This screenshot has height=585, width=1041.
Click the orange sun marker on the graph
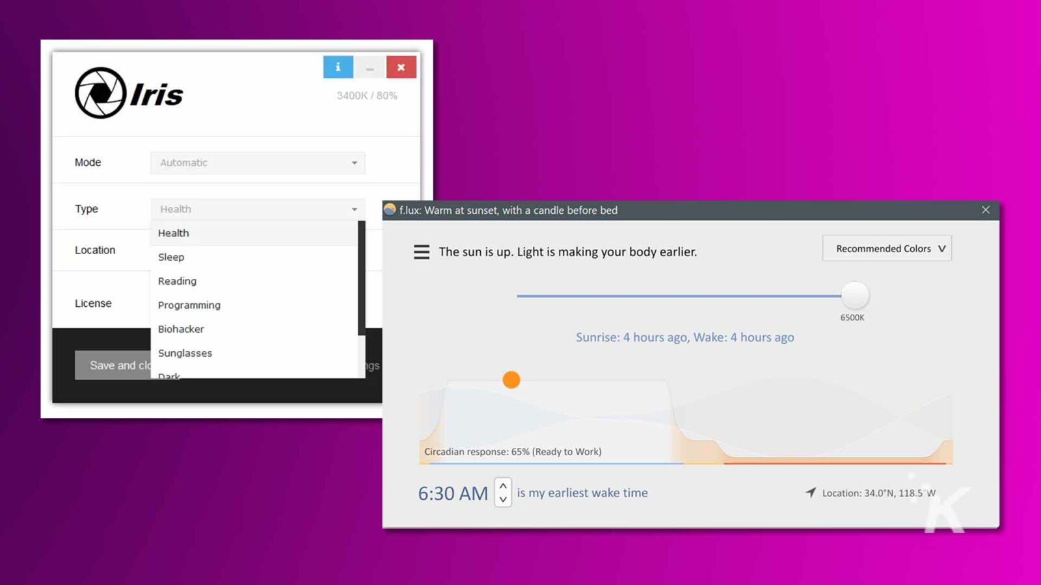(x=511, y=380)
